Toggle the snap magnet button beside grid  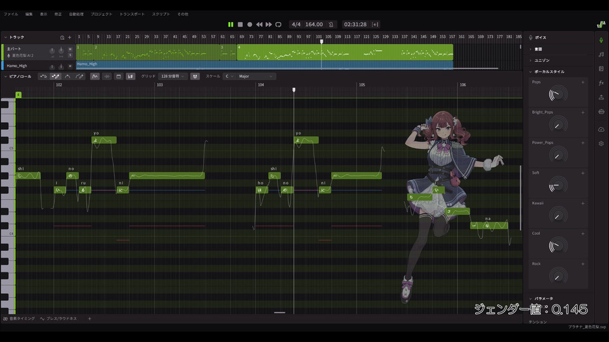(x=195, y=76)
